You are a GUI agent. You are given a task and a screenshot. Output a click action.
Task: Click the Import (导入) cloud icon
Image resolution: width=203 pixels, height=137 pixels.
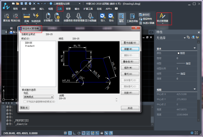[x=103, y=16]
